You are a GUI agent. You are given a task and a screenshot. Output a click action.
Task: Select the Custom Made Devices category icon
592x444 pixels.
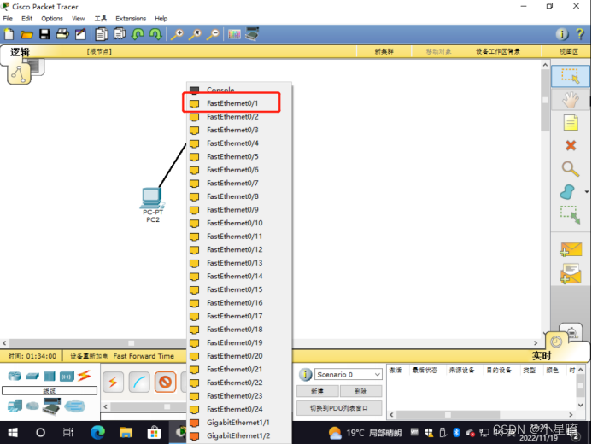tap(52, 406)
